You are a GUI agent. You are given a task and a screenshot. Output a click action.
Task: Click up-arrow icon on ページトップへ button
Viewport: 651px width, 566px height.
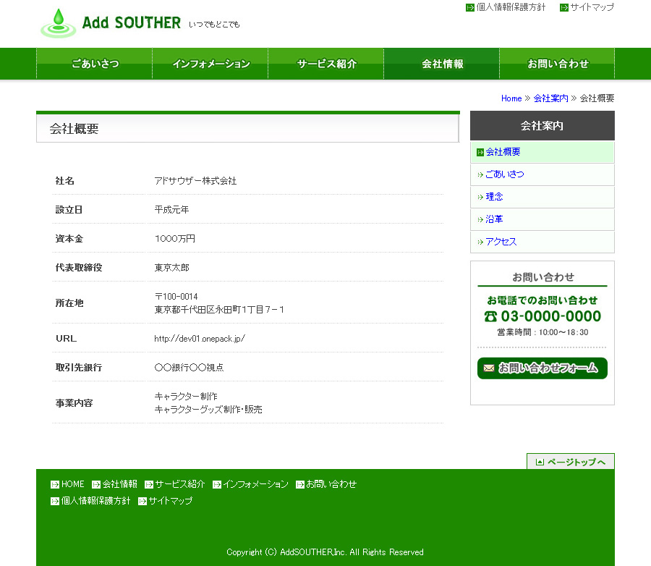tap(540, 462)
